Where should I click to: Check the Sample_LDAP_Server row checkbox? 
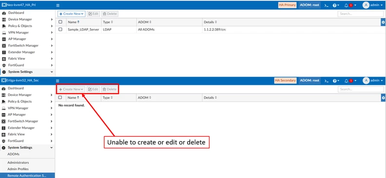coord(60,30)
